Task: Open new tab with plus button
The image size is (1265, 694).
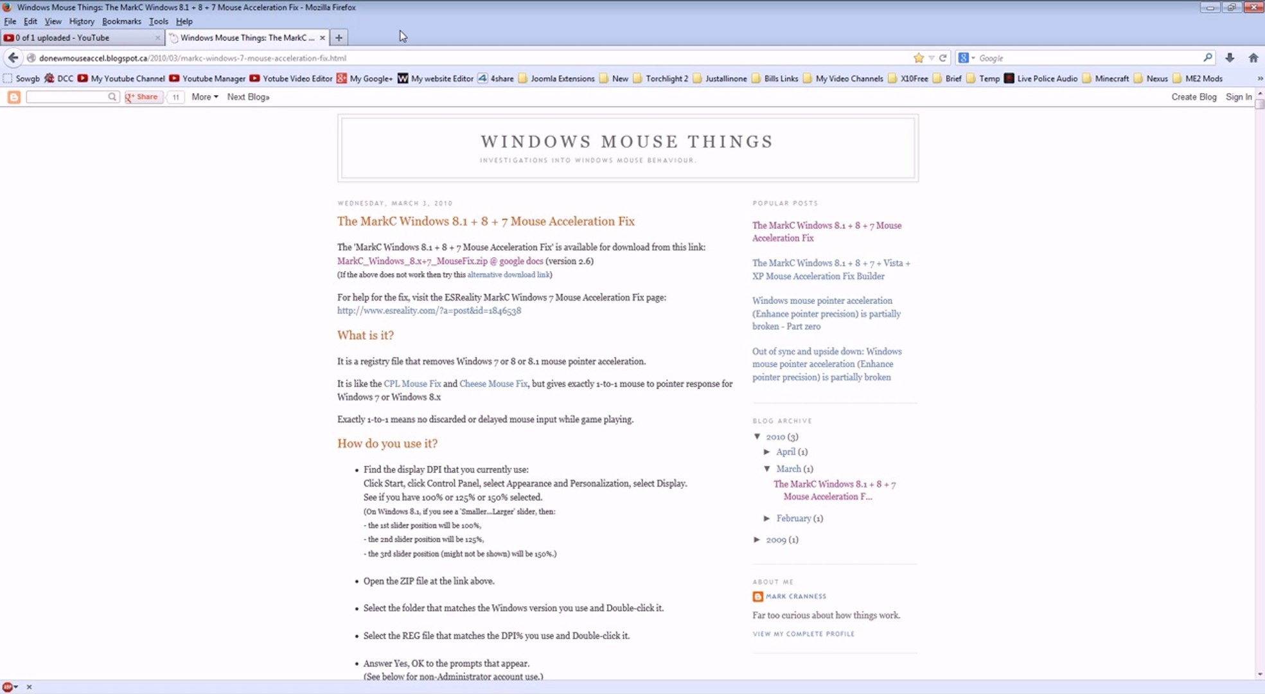Action: point(339,38)
